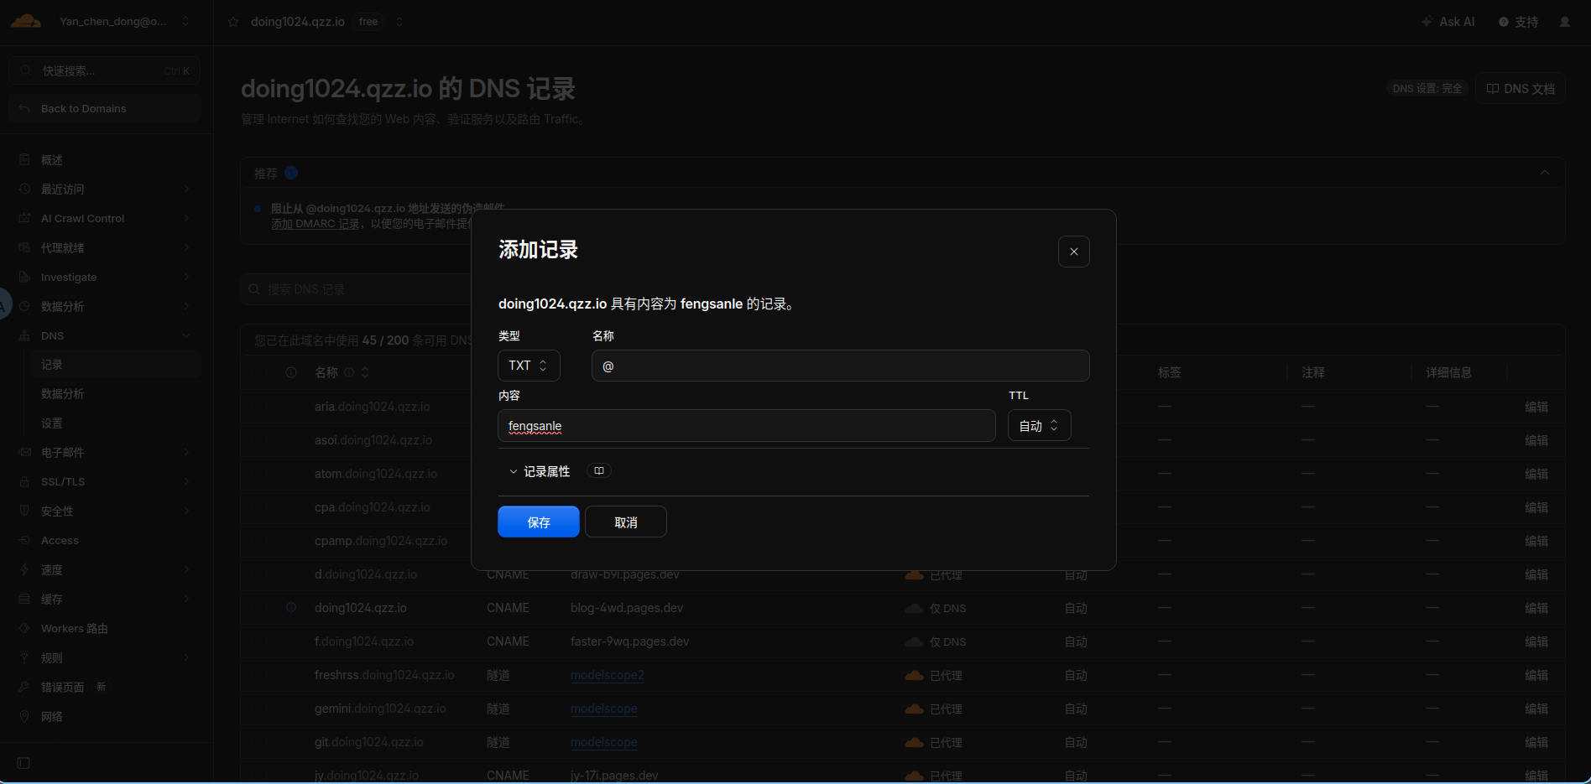The image size is (1591, 784).
Task: Expand the Investigate submenu chevron
Action: [x=186, y=277]
